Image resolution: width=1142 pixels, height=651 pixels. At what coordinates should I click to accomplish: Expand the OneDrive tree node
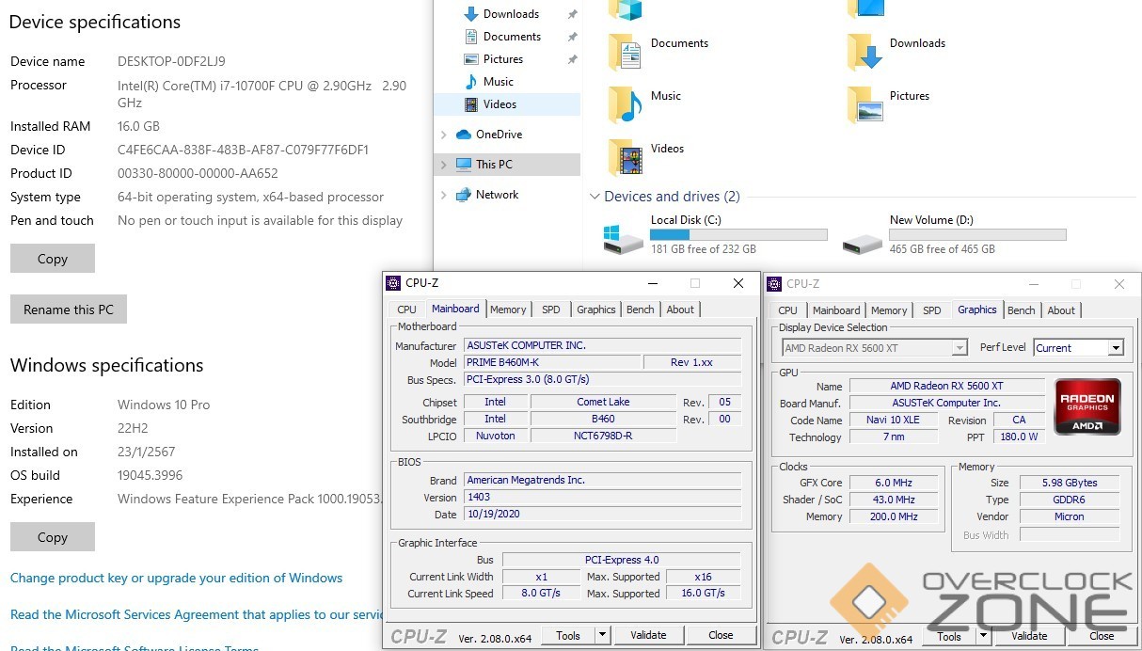click(444, 135)
